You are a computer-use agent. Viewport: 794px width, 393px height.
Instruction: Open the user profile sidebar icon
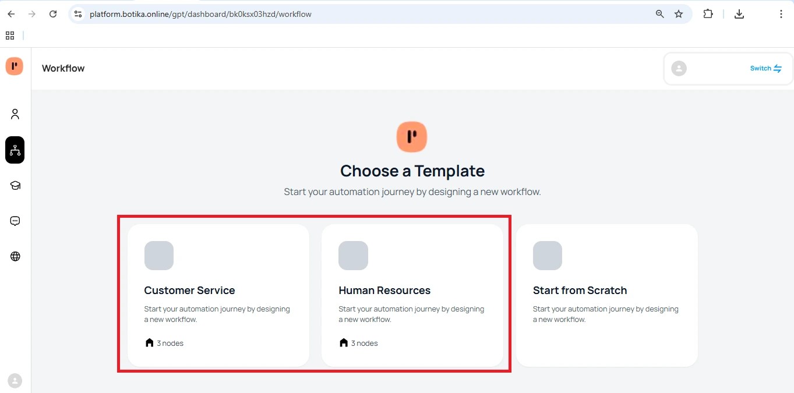click(x=15, y=114)
